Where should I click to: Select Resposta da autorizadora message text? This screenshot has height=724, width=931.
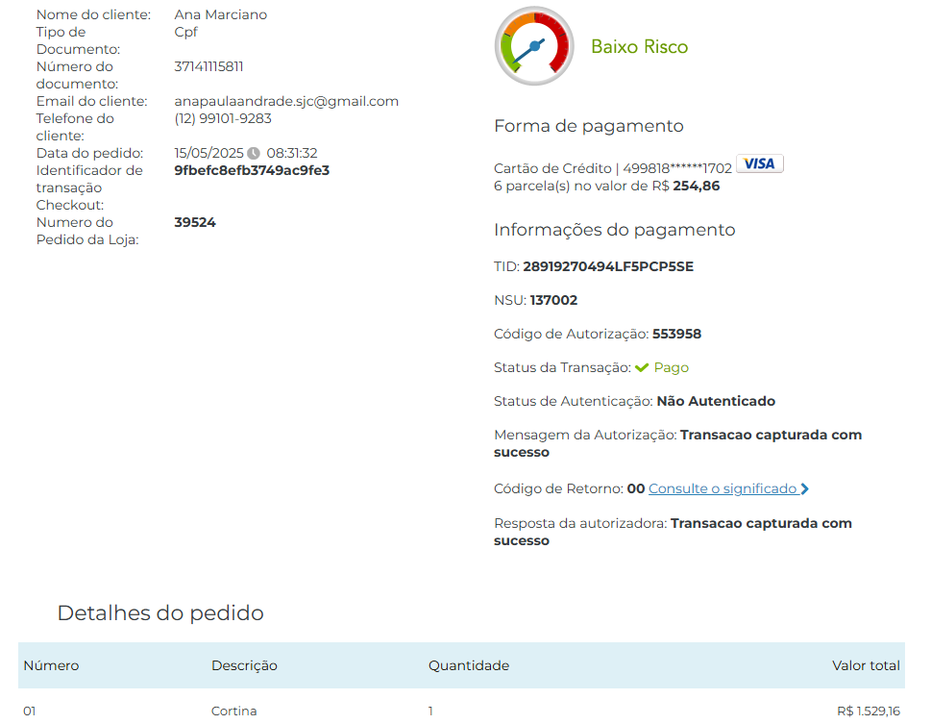[673, 532]
